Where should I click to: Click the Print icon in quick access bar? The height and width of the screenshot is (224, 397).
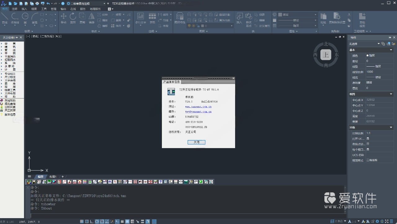(37, 3)
